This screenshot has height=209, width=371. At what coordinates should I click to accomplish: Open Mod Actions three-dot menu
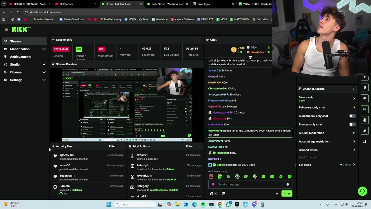pyautogui.click(x=199, y=146)
